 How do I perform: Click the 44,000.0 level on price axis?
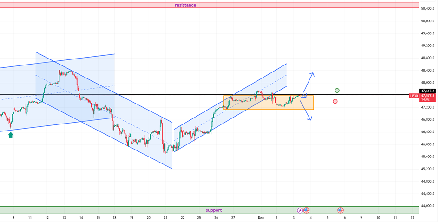click(427, 206)
